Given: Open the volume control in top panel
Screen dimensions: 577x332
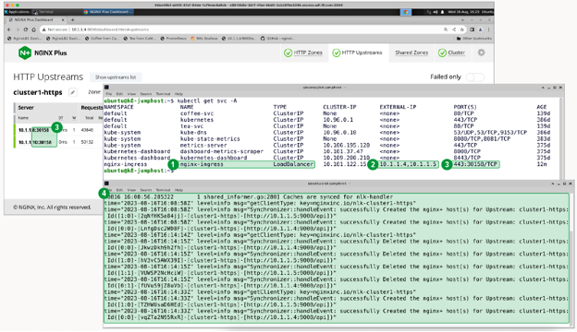Looking at the screenshot, I should (436, 12).
